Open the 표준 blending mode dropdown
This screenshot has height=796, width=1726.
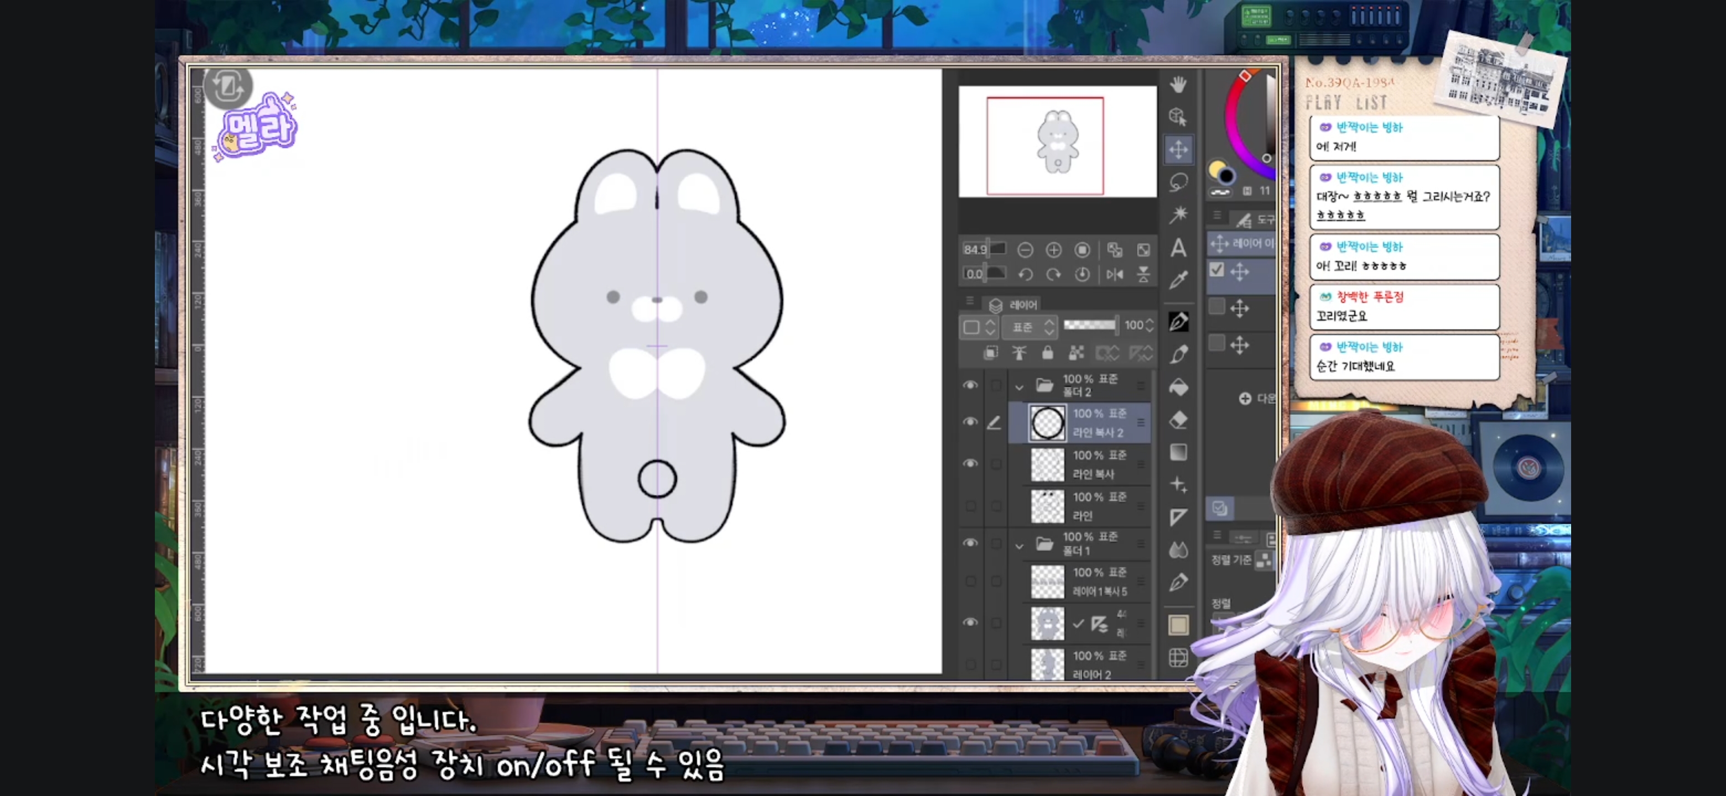[x=1031, y=327]
